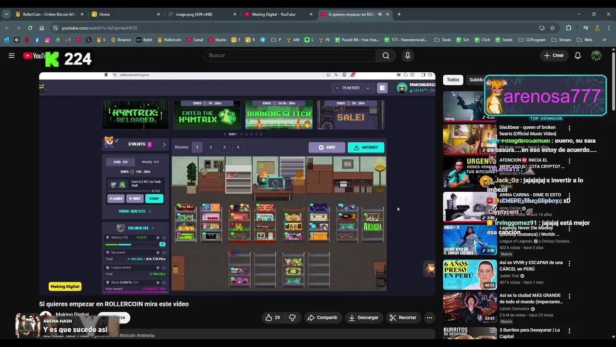Image resolution: width=616 pixels, height=347 pixels.
Task: Click the Chrome address bar URL
Action: [x=99, y=28]
